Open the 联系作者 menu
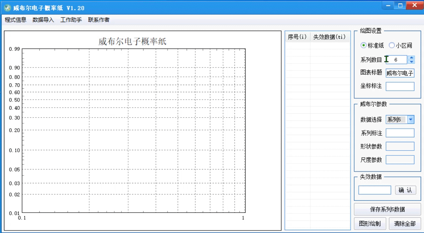The image size is (424, 233). click(99, 20)
